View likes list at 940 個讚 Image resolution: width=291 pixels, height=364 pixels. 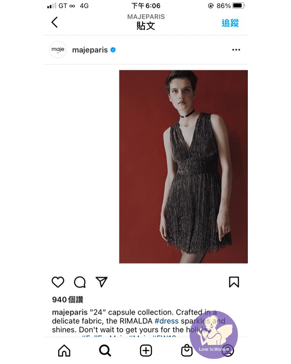click(67, 300)
